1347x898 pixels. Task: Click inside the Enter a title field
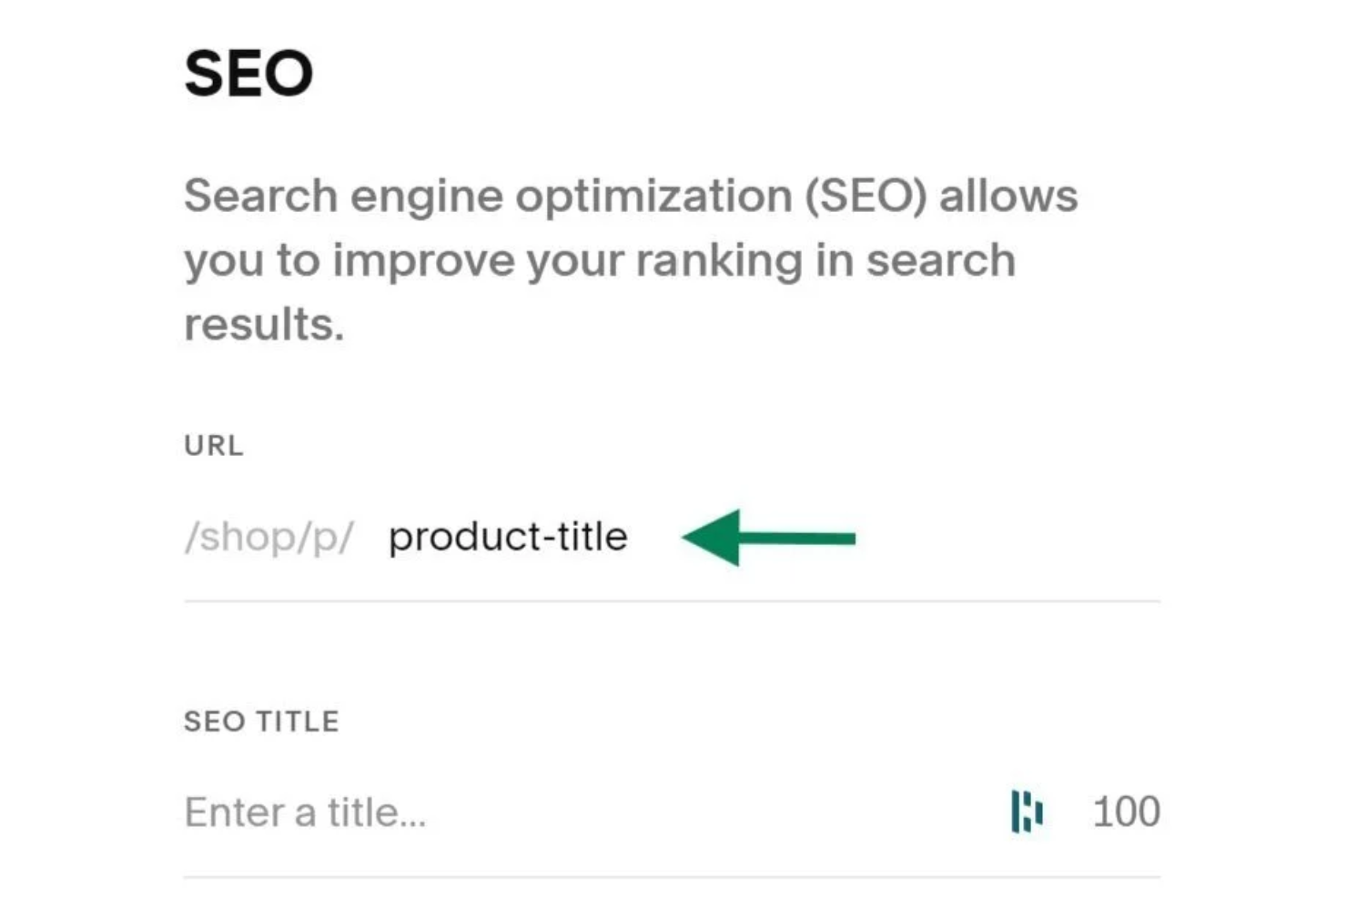coord(305,812)
